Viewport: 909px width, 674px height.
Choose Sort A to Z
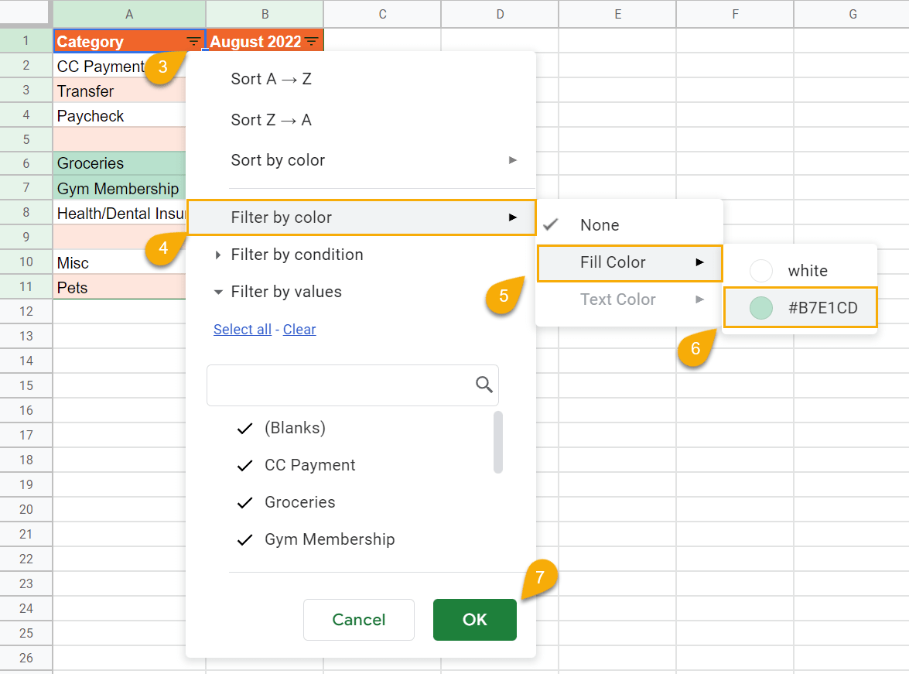click(270, 78)
